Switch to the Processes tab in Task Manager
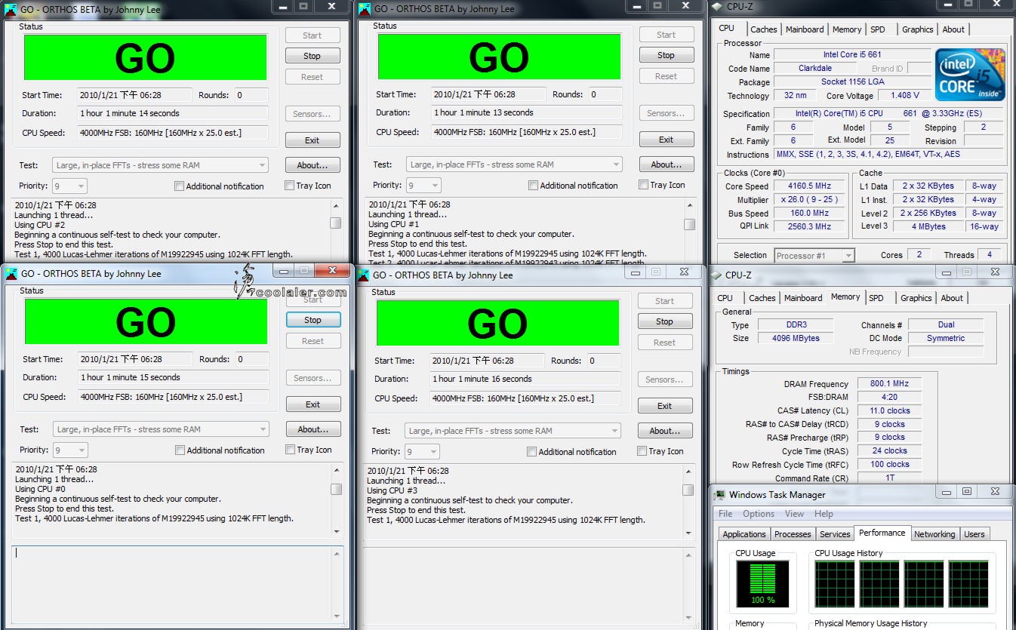 click(793, 534)
